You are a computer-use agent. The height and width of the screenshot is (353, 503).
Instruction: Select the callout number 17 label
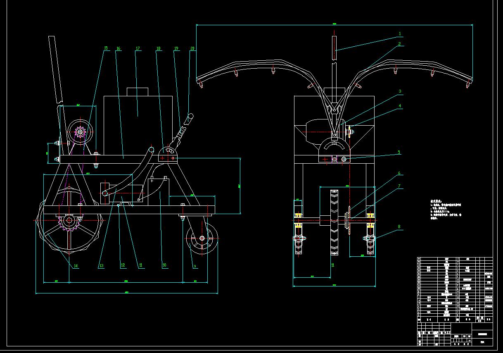138,48
